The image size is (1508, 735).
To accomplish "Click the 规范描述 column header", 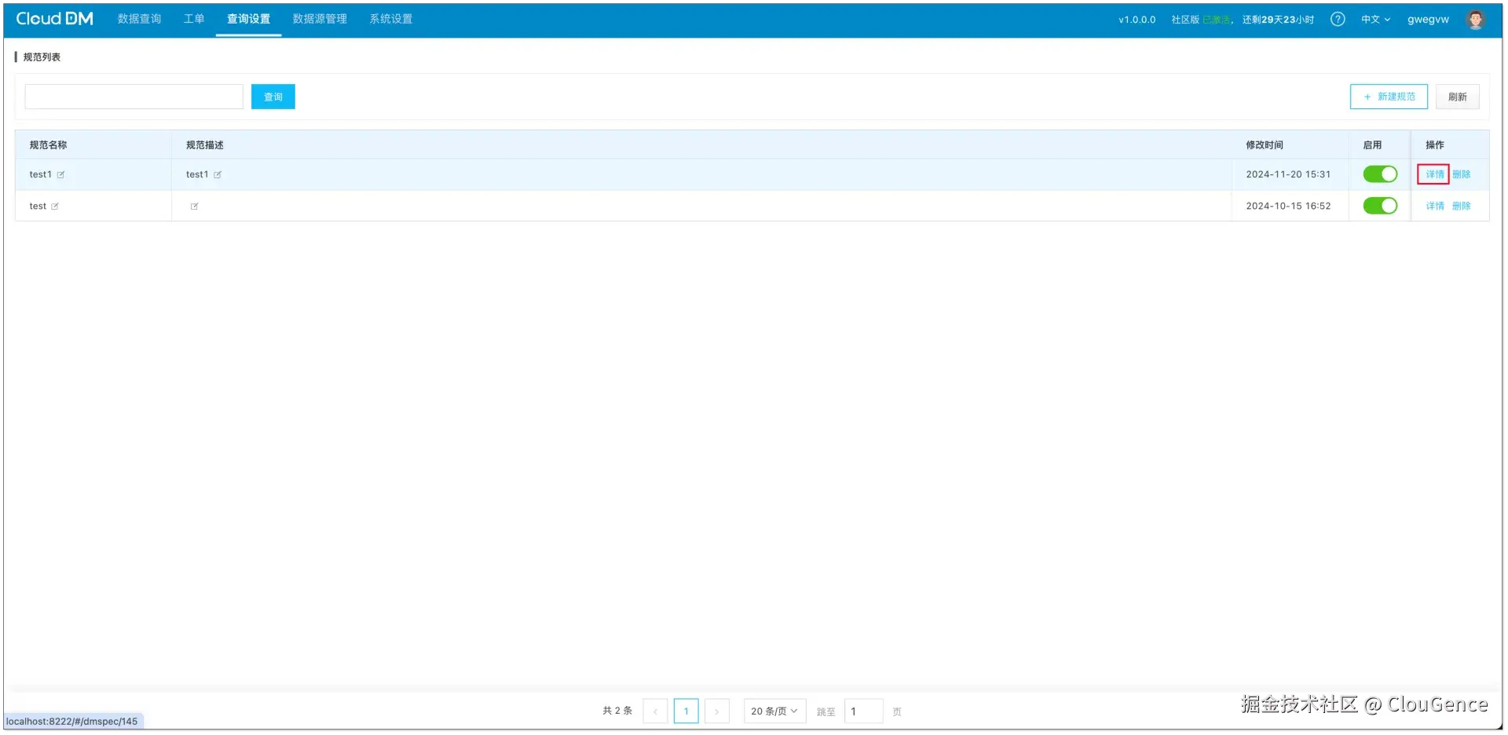I will pyautogui.click(x=205, y=144).
